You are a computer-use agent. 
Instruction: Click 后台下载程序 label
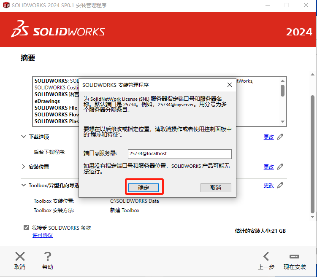click(x=49, y=152)
